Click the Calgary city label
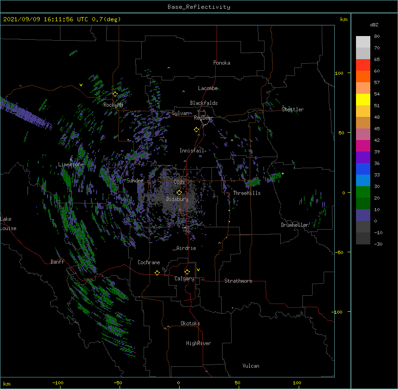The height and width of the screenshot is (389, 398). [x=185, y=279]
